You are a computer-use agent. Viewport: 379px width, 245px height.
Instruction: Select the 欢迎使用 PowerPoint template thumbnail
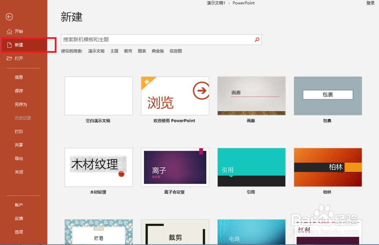[x=175, y=96]
